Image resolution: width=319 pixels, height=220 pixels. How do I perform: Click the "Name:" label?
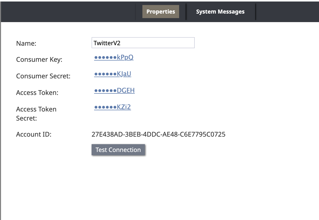pos(26,43)
